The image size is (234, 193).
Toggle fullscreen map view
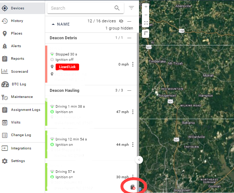point(146,23)
